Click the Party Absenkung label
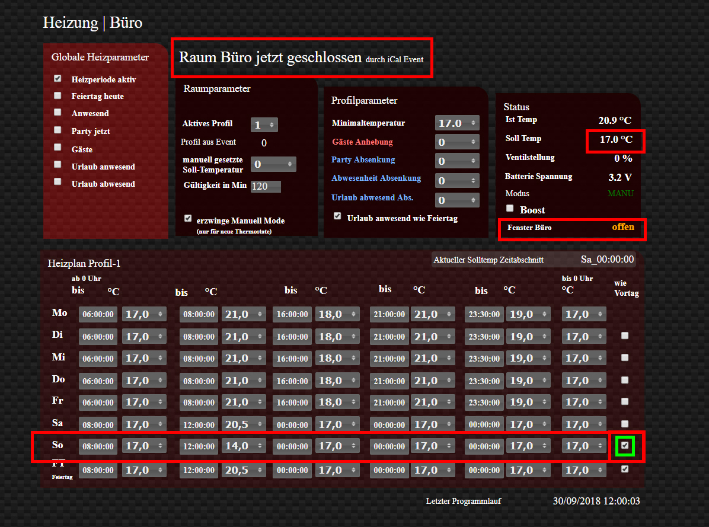 point(363,160)
